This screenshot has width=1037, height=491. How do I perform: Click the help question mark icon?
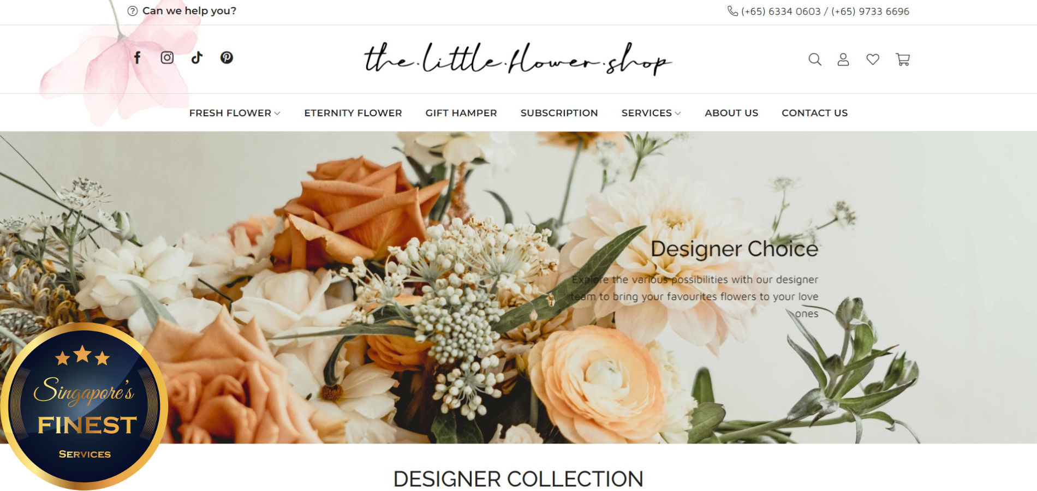click(132, 11)
